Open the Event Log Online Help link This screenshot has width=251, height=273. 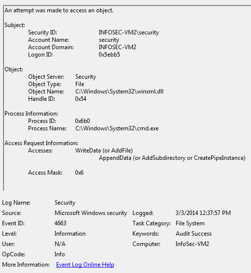85,265
